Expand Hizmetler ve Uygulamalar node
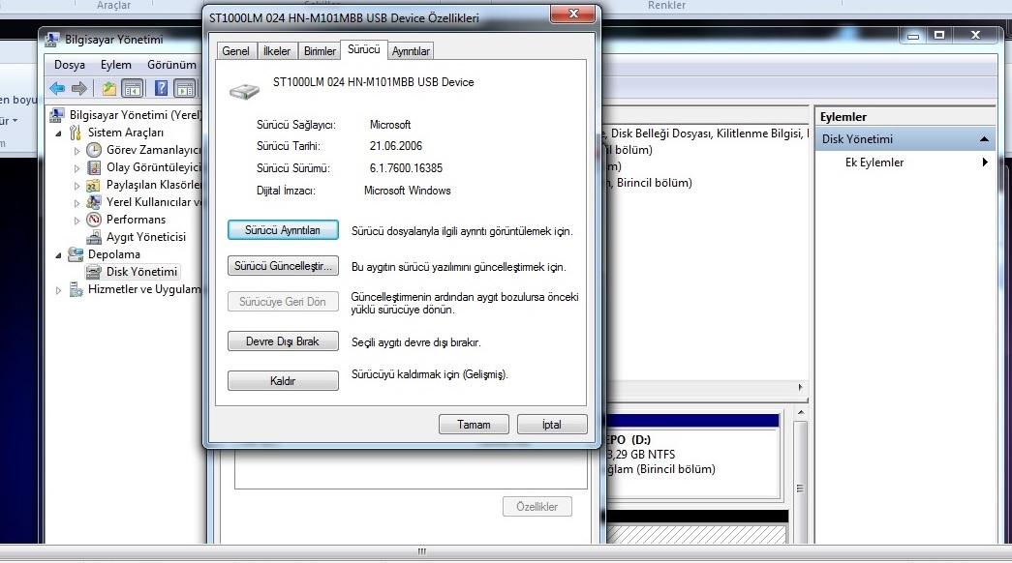The height and width of the screenshot is (563, 1012). pos(59,290)
